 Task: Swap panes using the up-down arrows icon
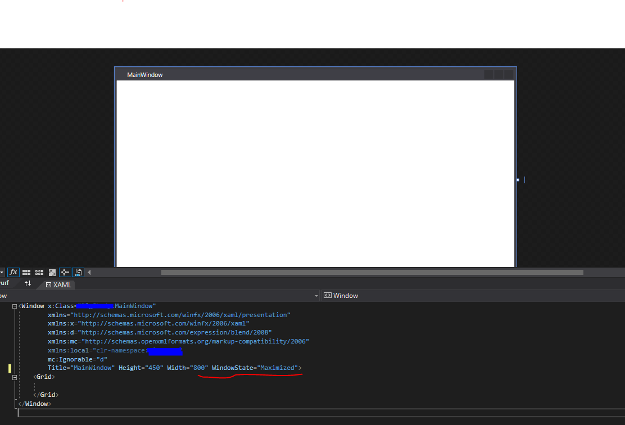coord(28,284)
